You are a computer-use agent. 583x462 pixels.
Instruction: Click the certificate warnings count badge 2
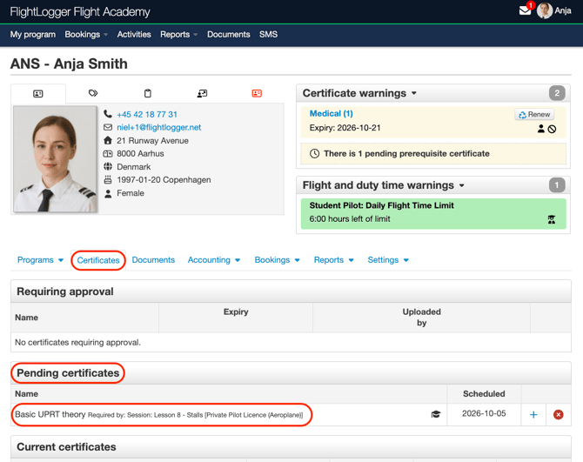(557, 93)
